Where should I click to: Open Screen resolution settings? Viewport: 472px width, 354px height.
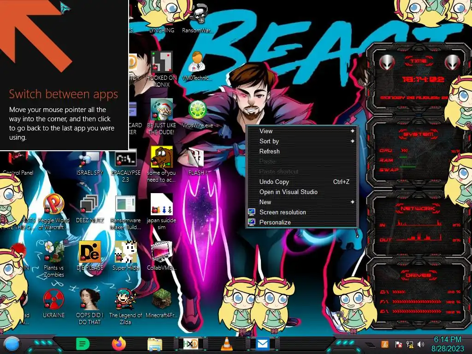click(302, 212)
